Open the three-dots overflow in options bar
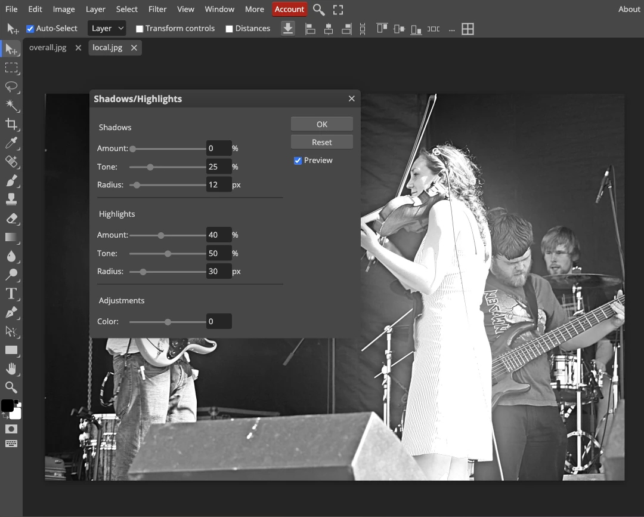The width and height of the screenshot is (644, 517). coord(452,29)
